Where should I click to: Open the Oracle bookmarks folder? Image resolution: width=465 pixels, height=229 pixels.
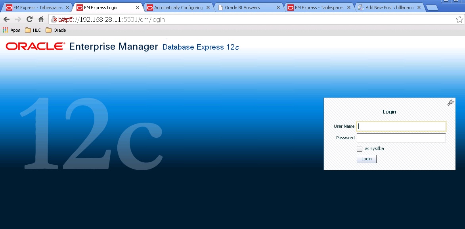pos(56,30)
